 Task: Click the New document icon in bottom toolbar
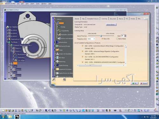[3, 111]
